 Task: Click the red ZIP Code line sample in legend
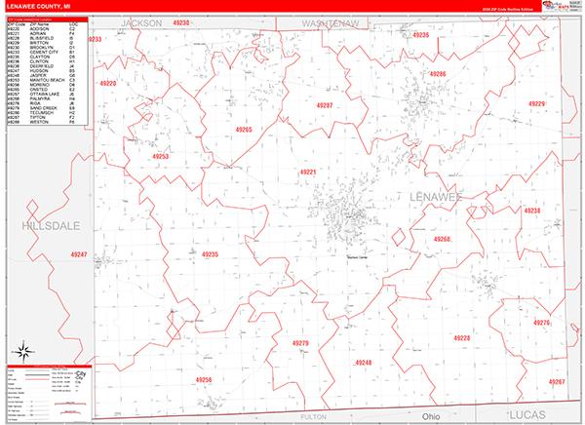point(37,379)
